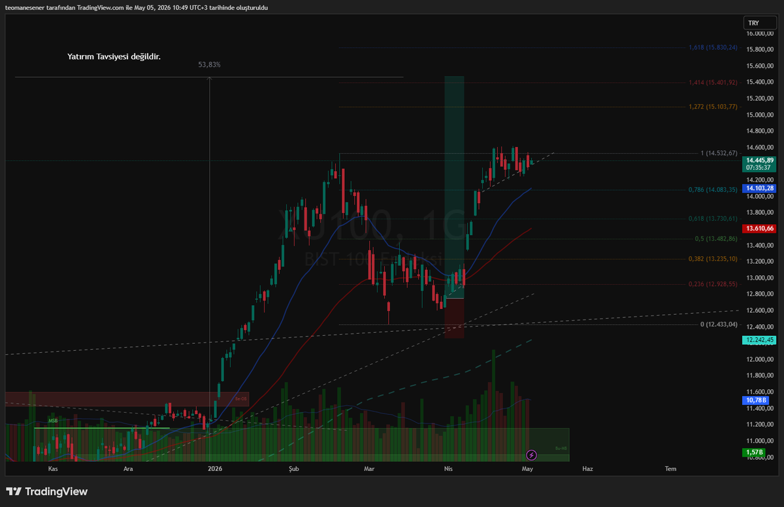
Task: Select the Be-OB red order block label
Action: [x=241, y=399]
